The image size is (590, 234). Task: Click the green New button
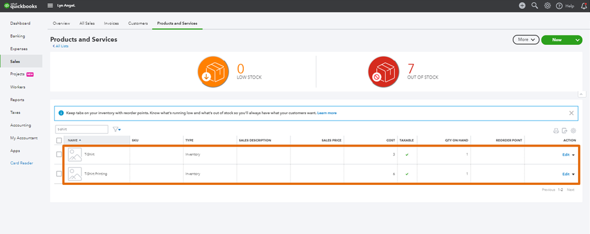557,40
